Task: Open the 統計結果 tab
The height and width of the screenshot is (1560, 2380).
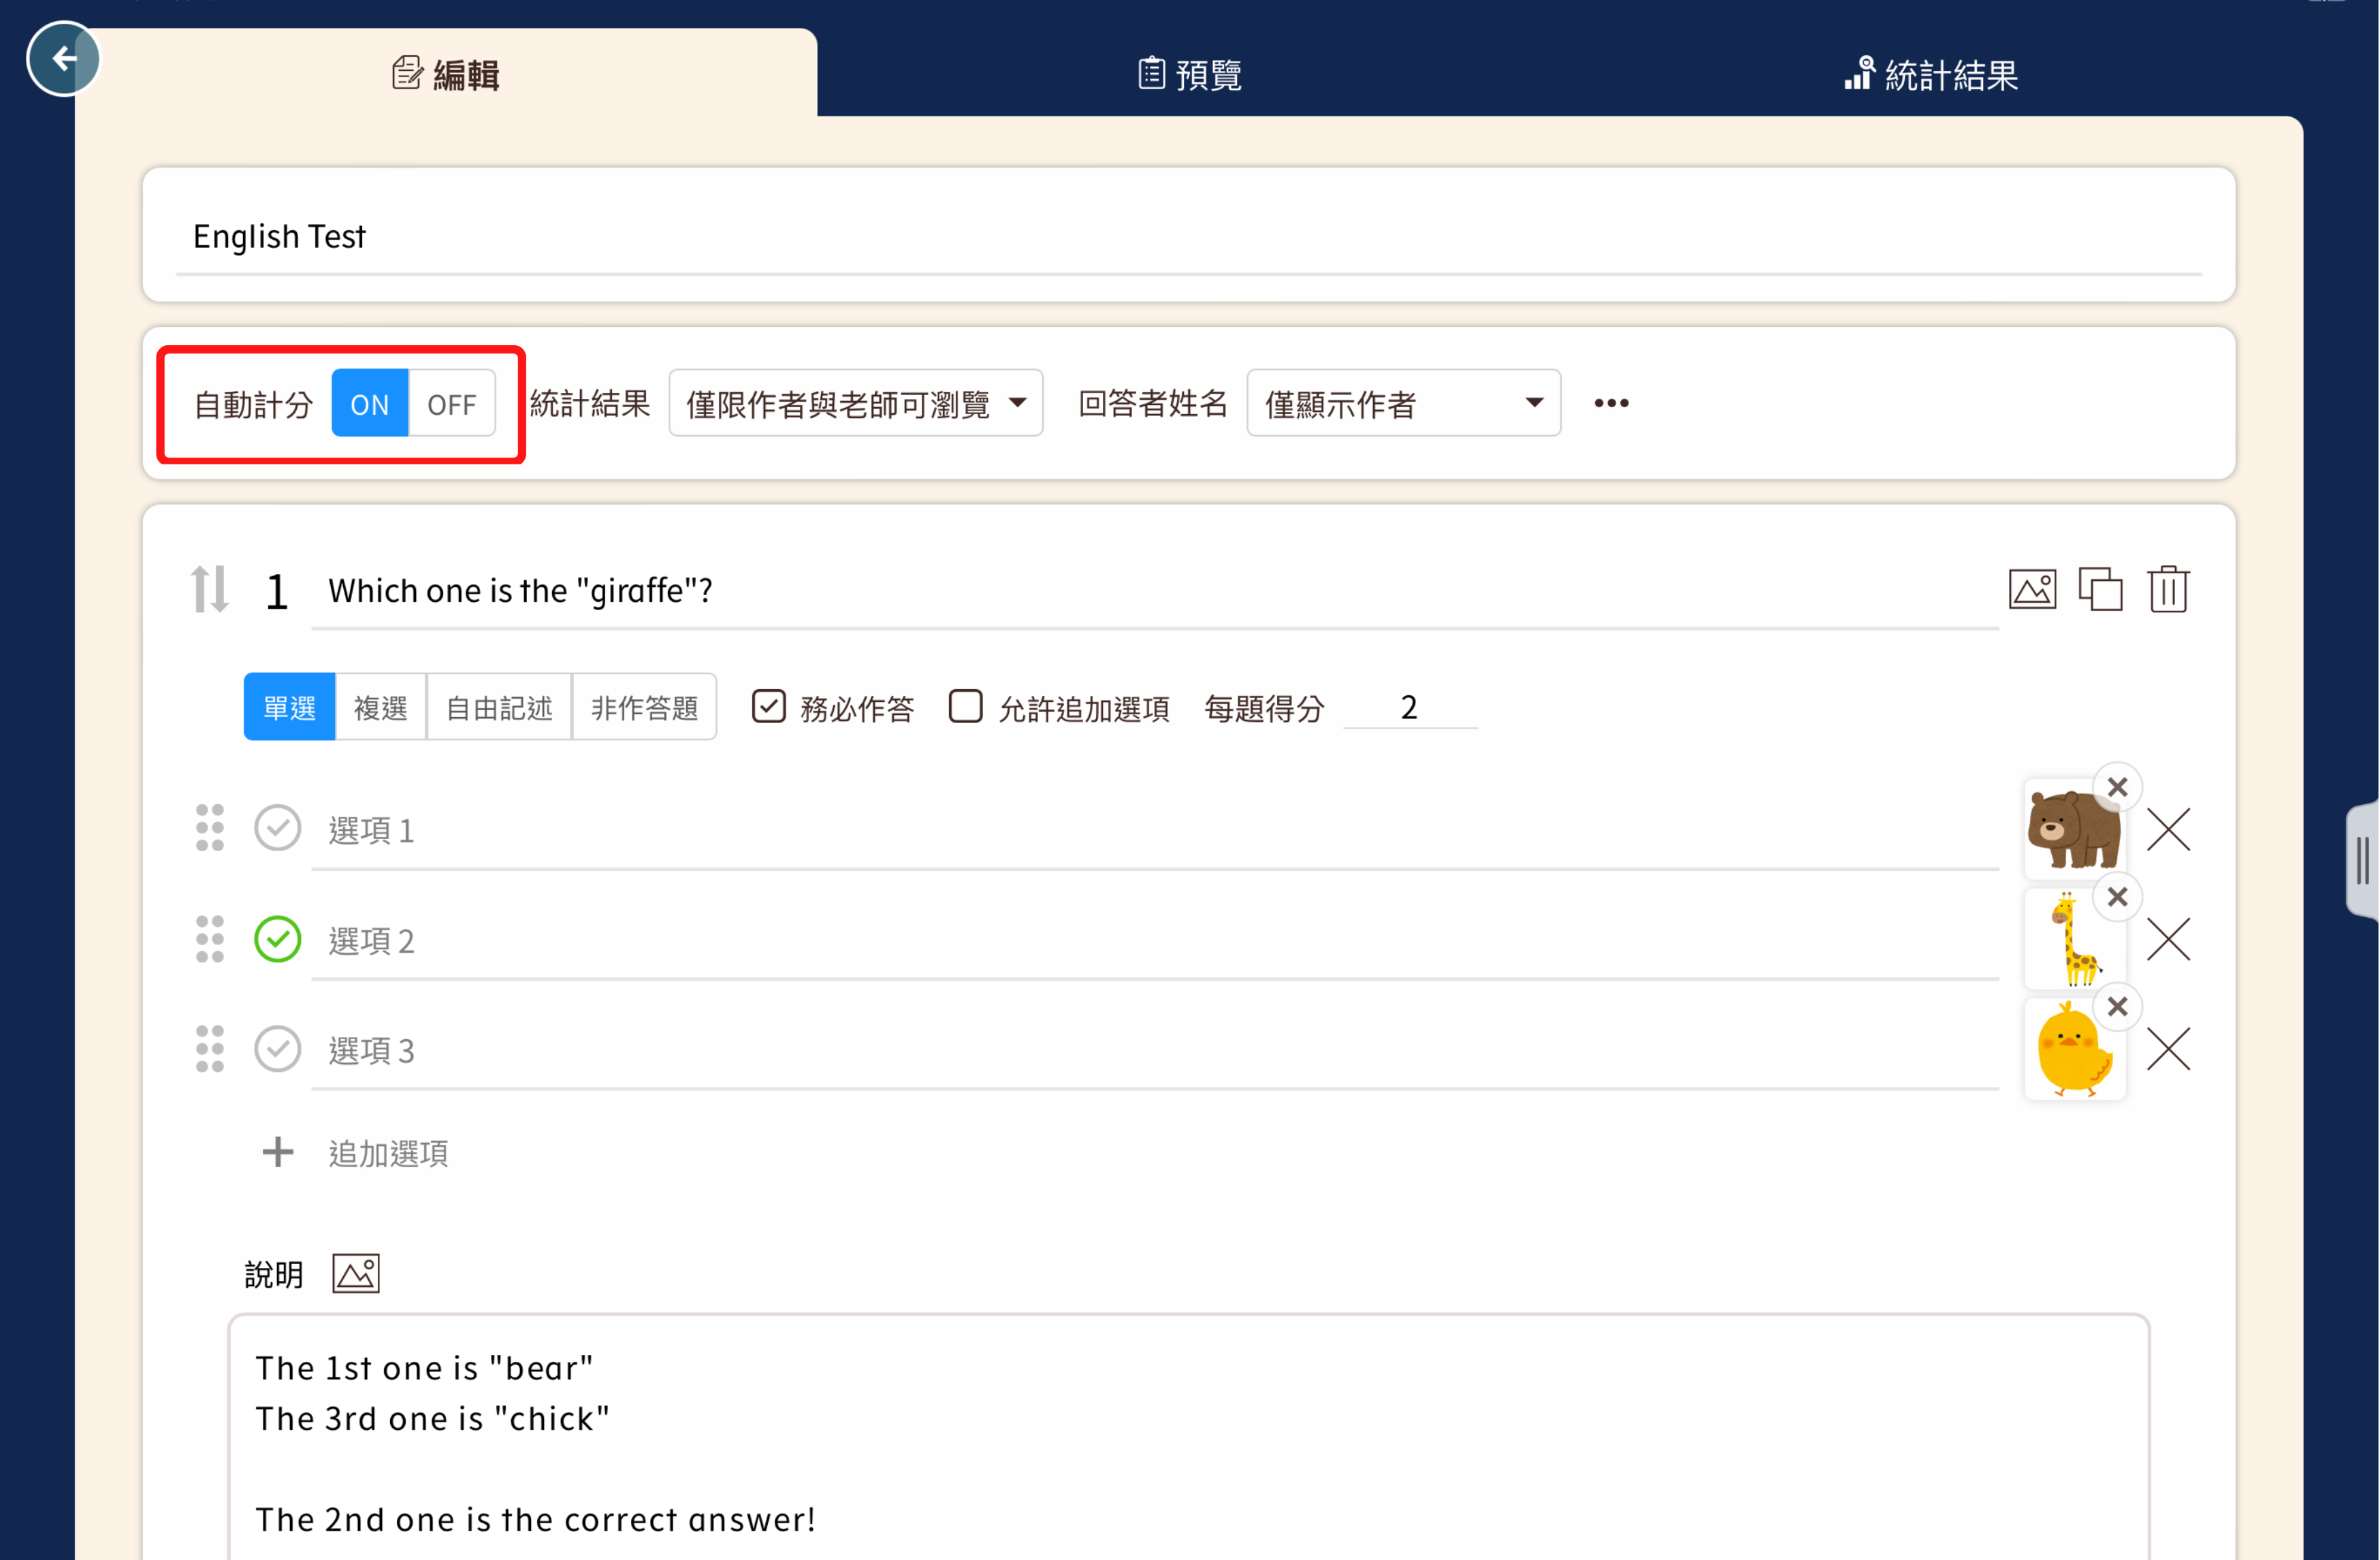Action: click(x=1932, y=75)
